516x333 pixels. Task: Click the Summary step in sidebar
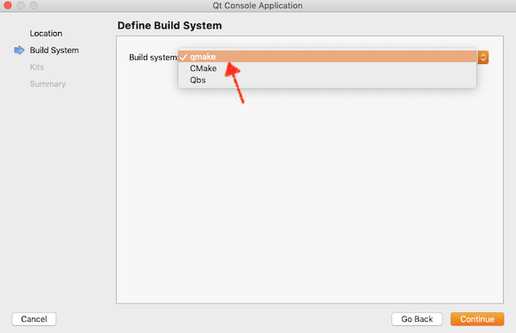(48, 84)
